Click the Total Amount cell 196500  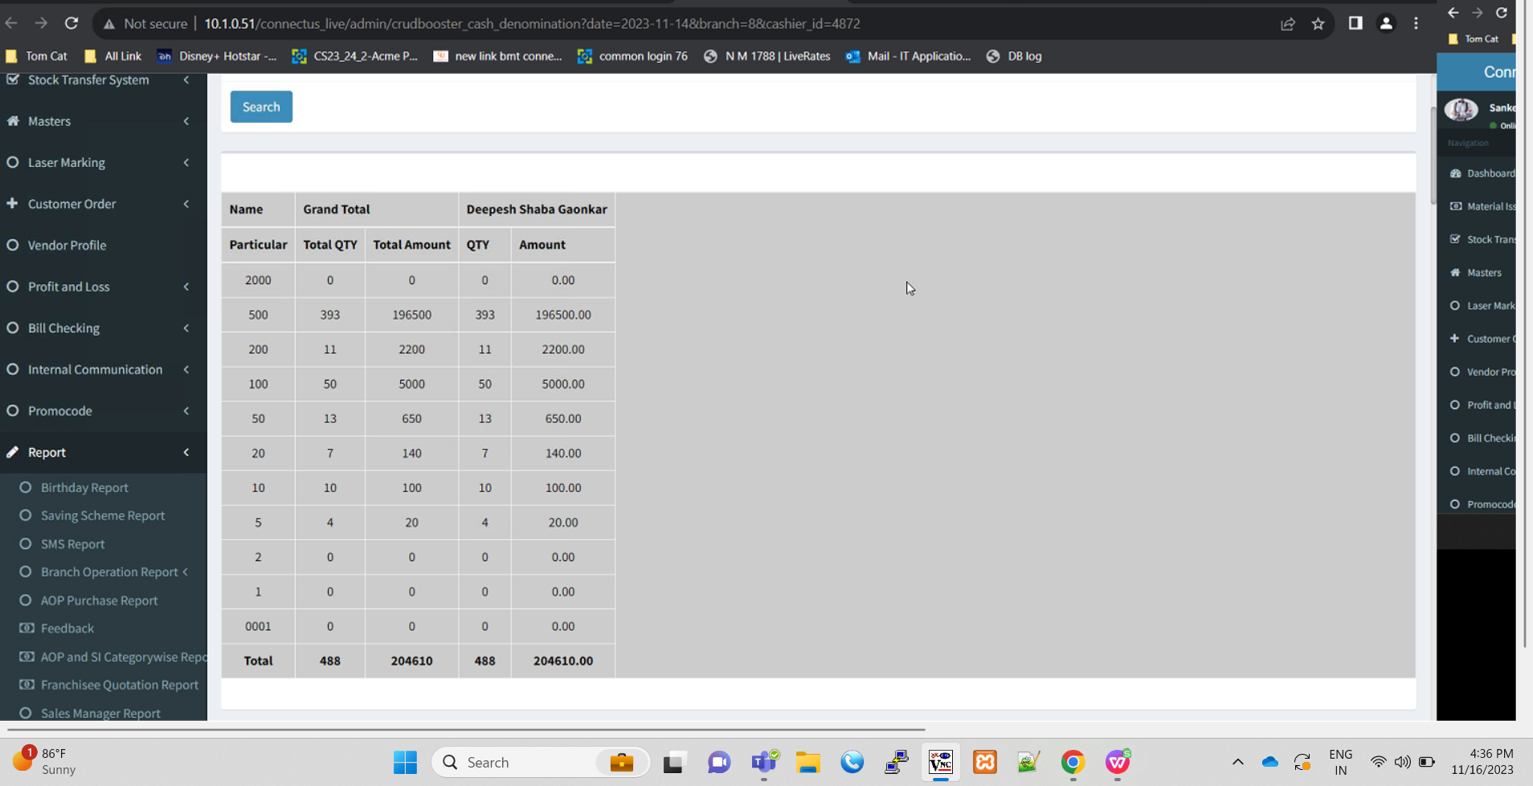[x=411, y=315]
